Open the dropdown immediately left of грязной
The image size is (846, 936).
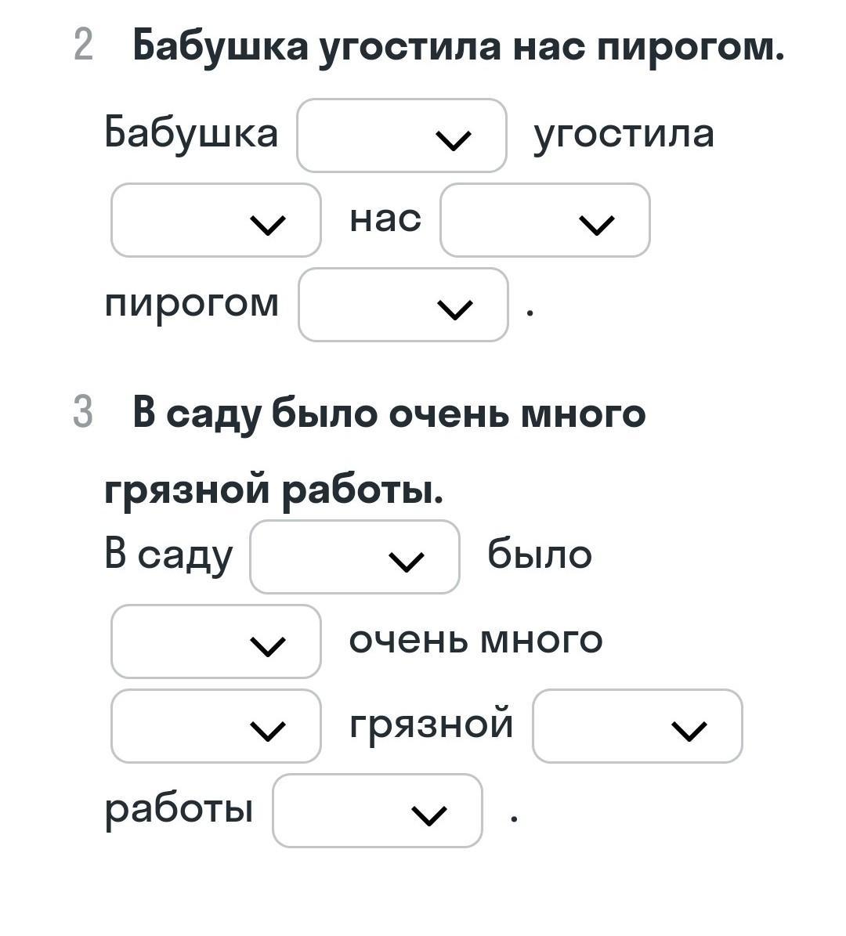215,726
